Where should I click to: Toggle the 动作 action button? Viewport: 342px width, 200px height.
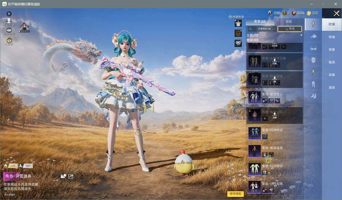[26, 166]
